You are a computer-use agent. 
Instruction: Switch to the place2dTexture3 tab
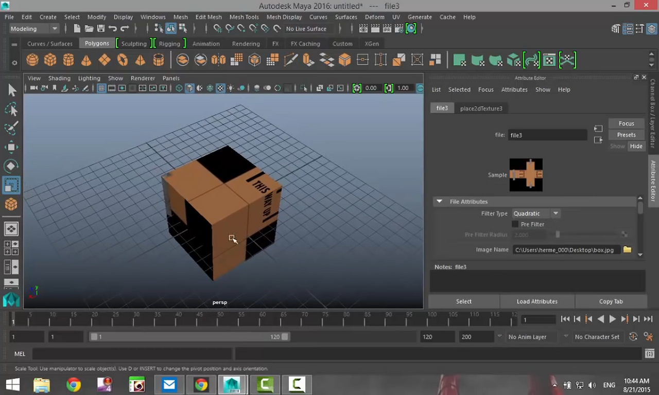click(x=481, y=108)
